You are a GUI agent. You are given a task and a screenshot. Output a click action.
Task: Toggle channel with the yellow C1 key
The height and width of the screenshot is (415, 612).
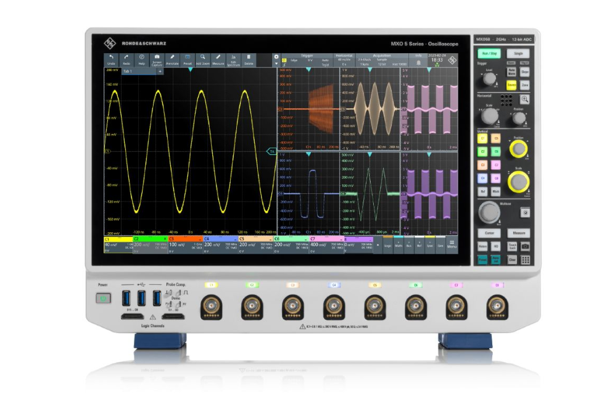[x=482, y=138]
